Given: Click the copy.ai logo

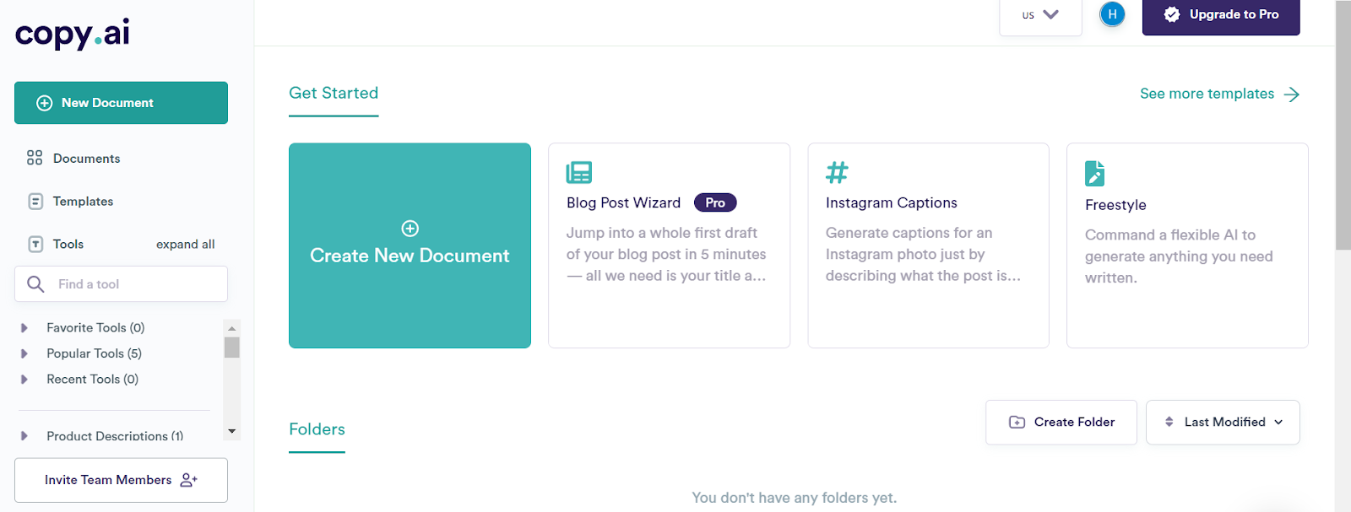Looking at the screenshot, I should click(73, 34).
